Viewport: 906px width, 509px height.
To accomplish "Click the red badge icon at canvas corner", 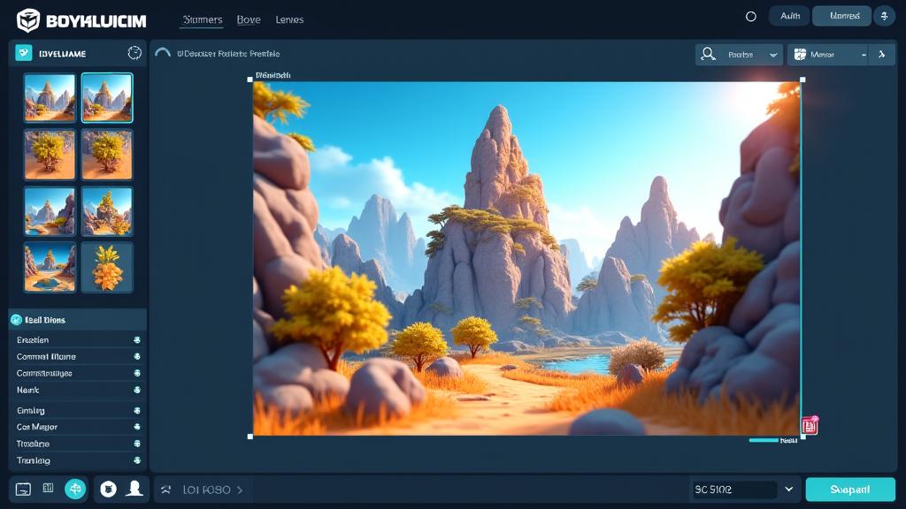I will click(809, 426).
